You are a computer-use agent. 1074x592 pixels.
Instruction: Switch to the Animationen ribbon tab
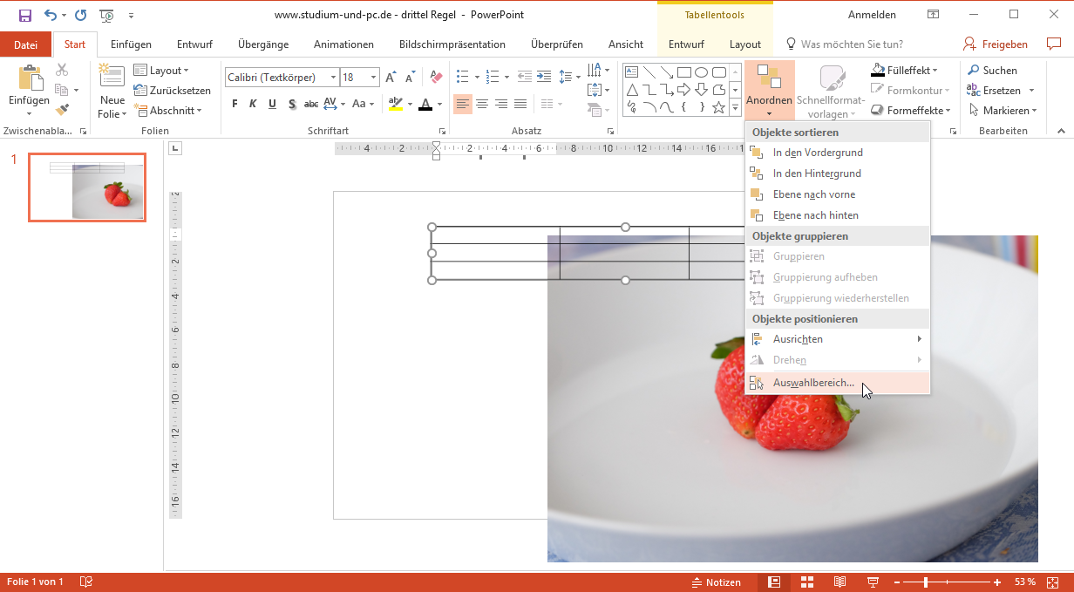click(343, 44)
